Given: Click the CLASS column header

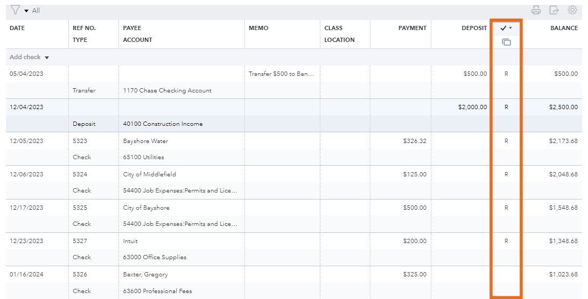Looking at the screenshot, I should (333, 28).
